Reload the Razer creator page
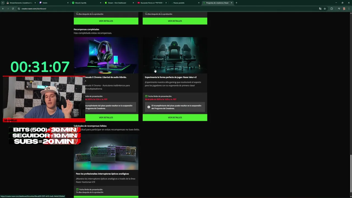This screenshot has height=198, width=352. click(x=13, y=9)
